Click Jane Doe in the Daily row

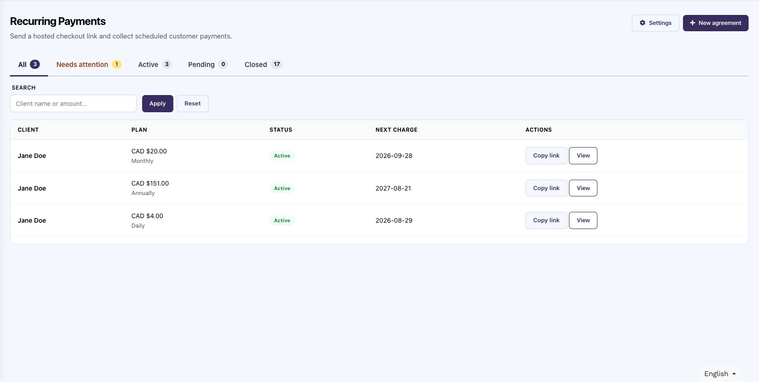[32, 220]
